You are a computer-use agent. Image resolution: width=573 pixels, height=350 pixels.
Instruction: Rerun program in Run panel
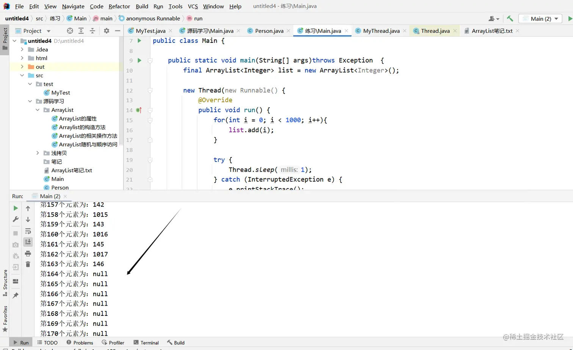tap(16, 208)
